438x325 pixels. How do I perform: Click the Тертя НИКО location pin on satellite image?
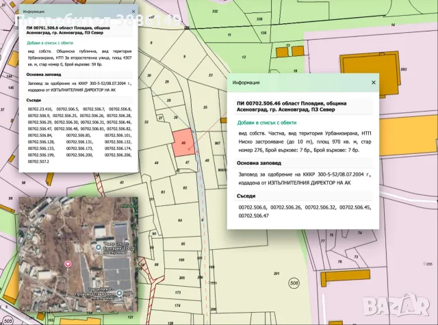[x=120, y=293]
